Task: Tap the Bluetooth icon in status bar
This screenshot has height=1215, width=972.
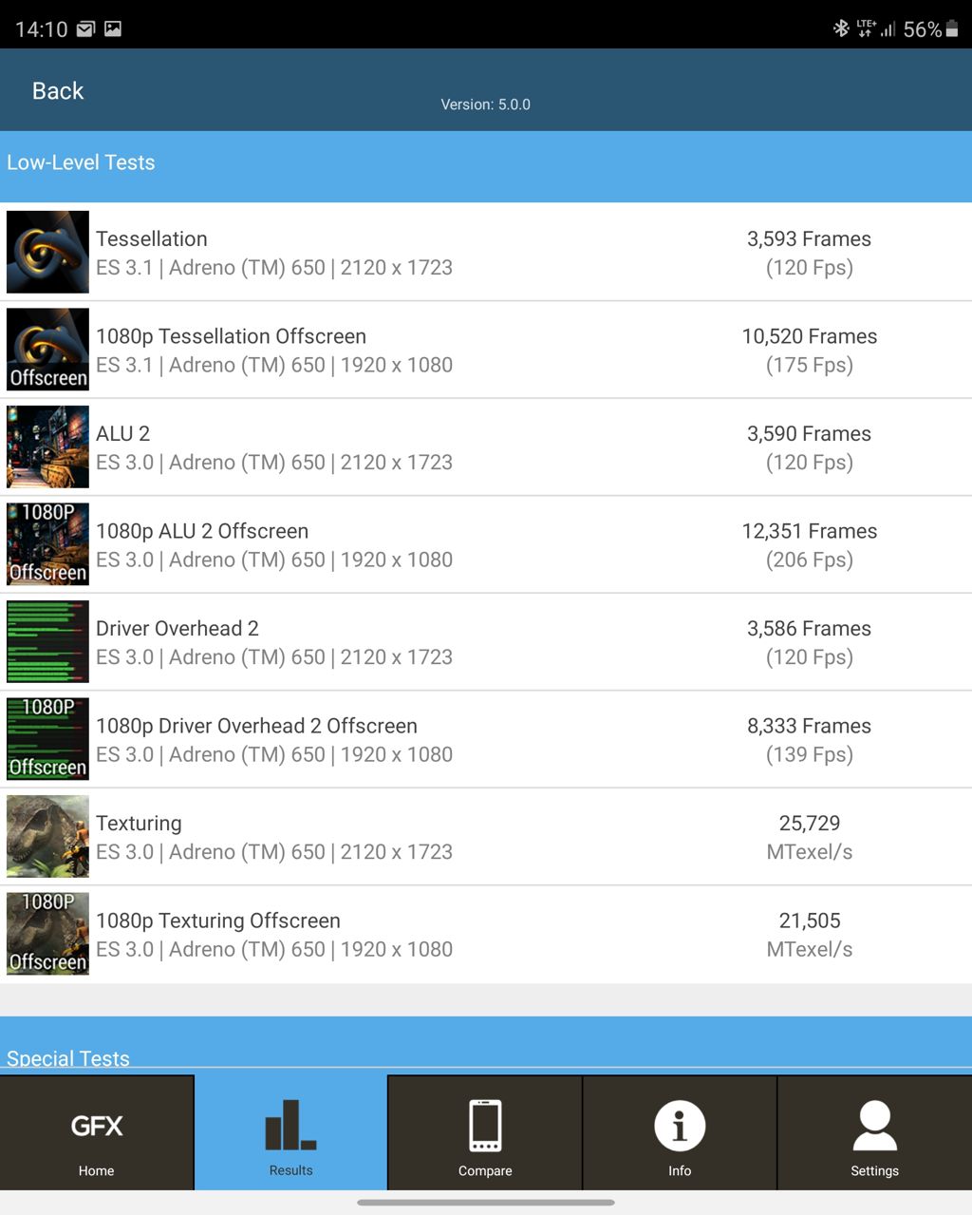Action: click(840, 28)
